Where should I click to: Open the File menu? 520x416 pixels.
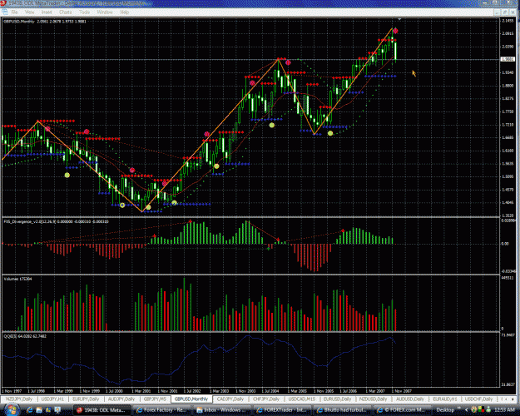click(x=14, y=12)
